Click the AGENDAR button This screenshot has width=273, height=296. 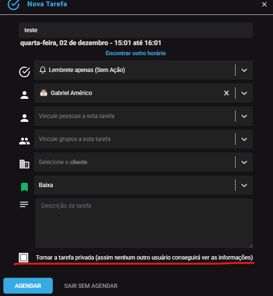pos(28,285)
